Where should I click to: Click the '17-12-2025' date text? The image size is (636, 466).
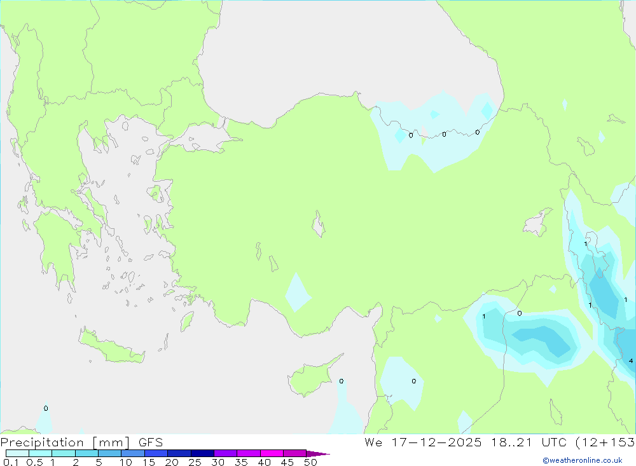coord(436,442)
